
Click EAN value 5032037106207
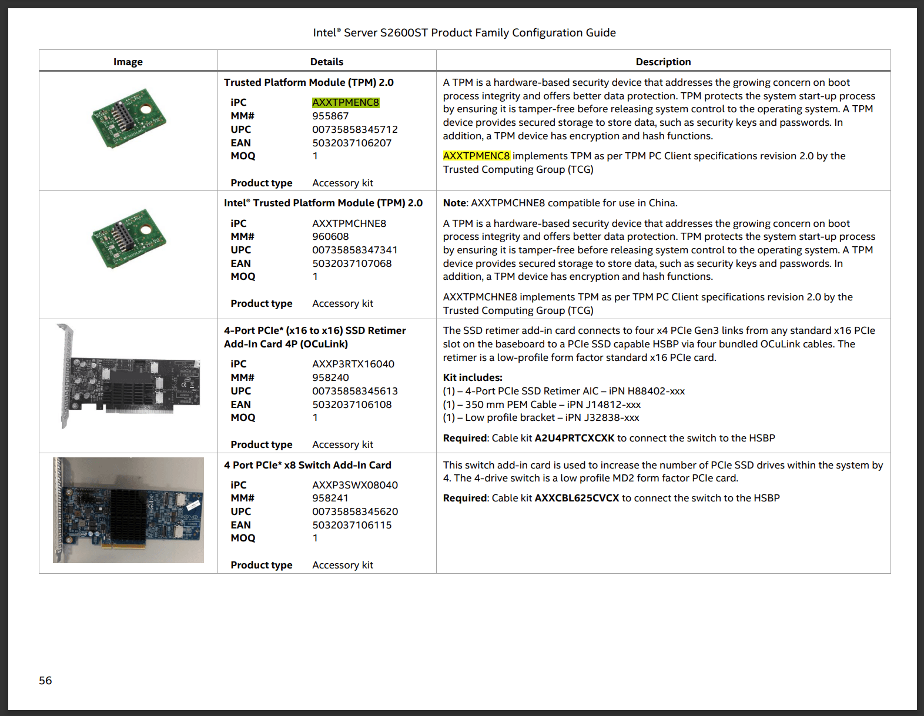point(352,143)
